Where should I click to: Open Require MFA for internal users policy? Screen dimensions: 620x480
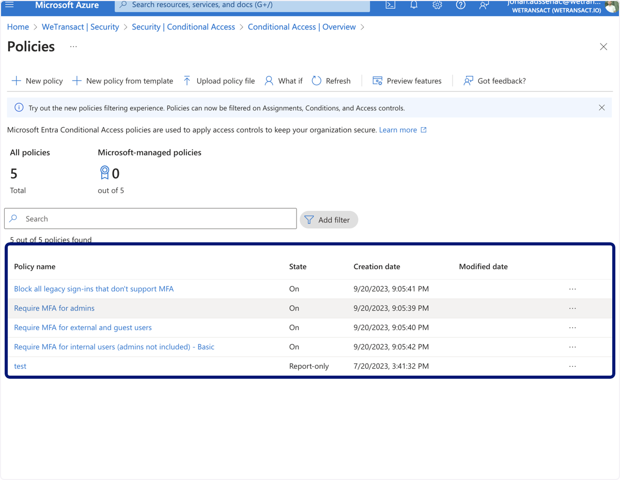click(114, 347)
